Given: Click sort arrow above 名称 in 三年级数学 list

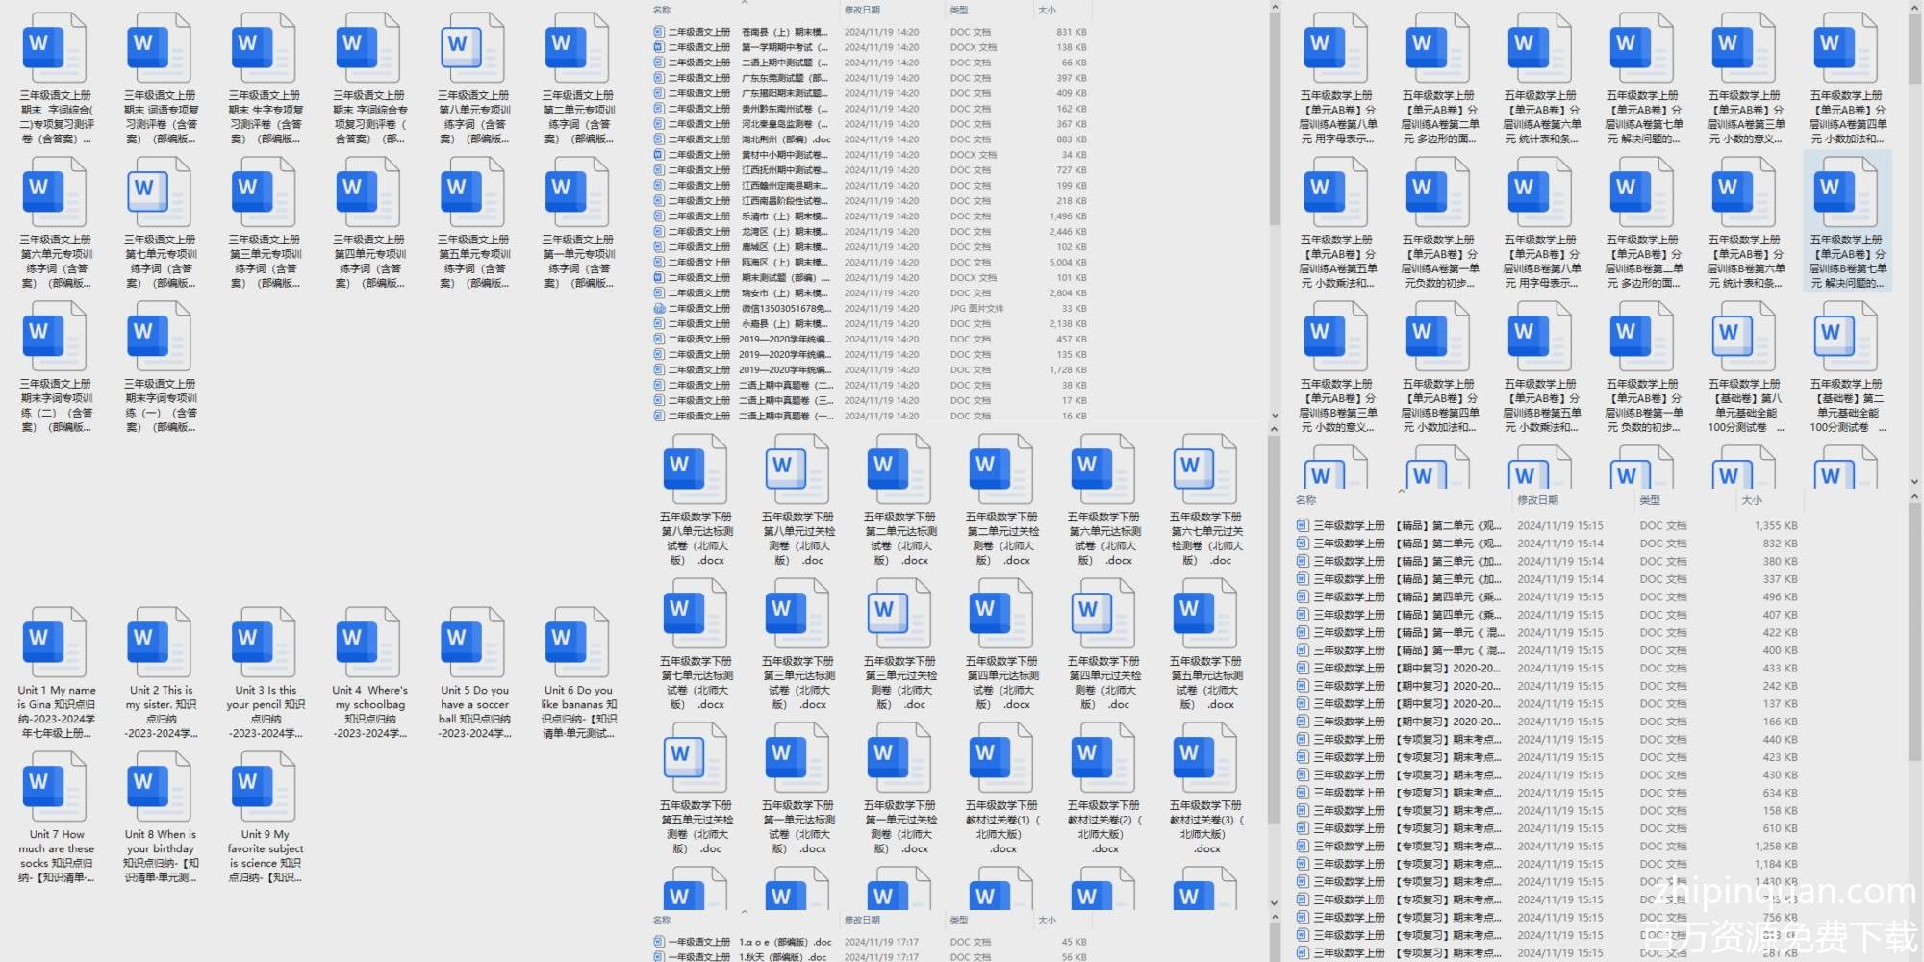Looking at the screenshot, I should coord(1401,491).
